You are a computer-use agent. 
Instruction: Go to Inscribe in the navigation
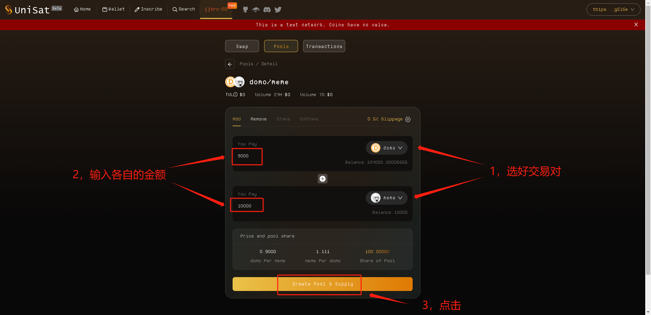click(149, 9)
